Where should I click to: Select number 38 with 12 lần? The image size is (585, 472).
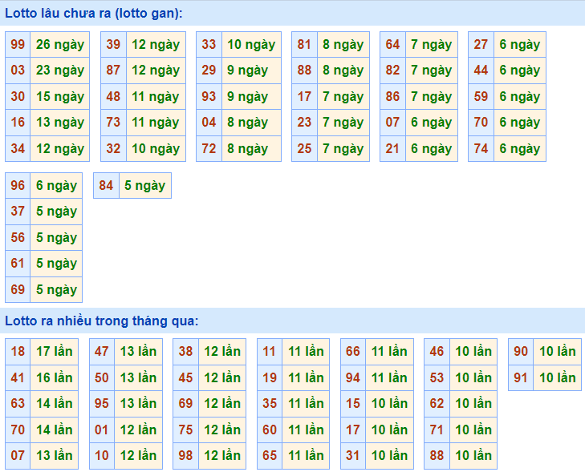(186, 351)
